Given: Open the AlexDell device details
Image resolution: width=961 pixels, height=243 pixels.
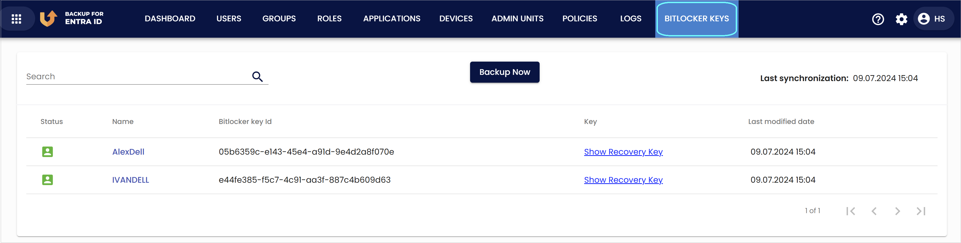Looking at the screenshot, I should pos(128,152).
